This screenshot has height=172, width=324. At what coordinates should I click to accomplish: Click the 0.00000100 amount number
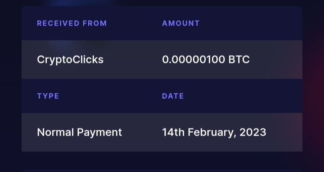[x=193, y=60]
